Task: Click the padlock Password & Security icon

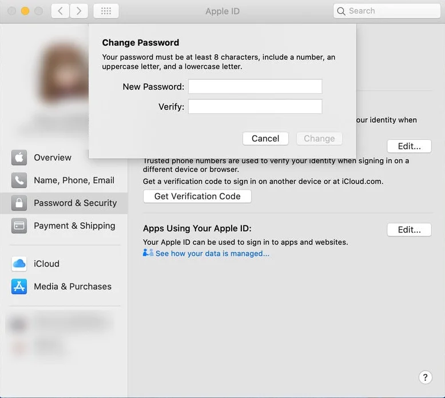Action: [x=19, y=203]
